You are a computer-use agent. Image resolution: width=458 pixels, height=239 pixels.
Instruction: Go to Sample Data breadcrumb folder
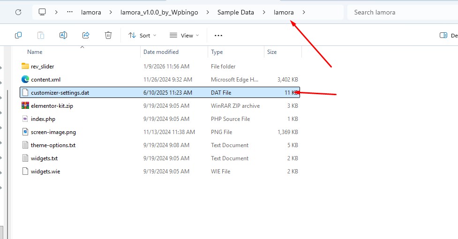pos(235,12)
